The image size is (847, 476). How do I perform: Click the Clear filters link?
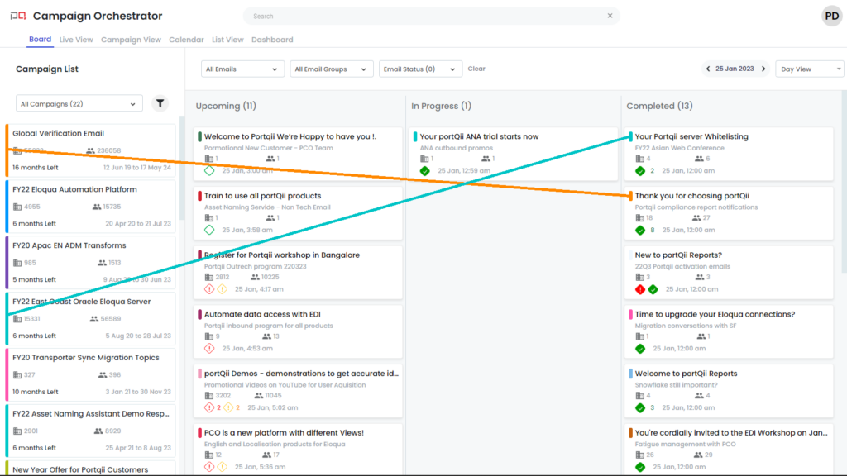pyautogui.click(x=476, y=69)
